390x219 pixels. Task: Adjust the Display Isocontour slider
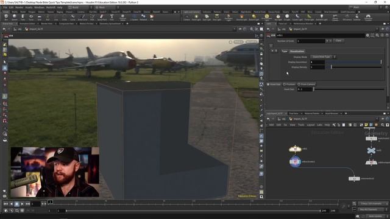click(x=353, y=62)
